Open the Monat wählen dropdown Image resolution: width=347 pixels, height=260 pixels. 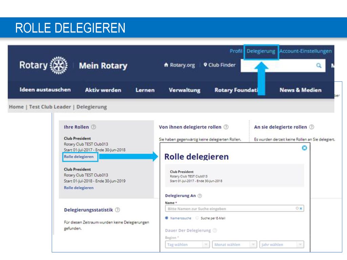[x=234, y=244]
